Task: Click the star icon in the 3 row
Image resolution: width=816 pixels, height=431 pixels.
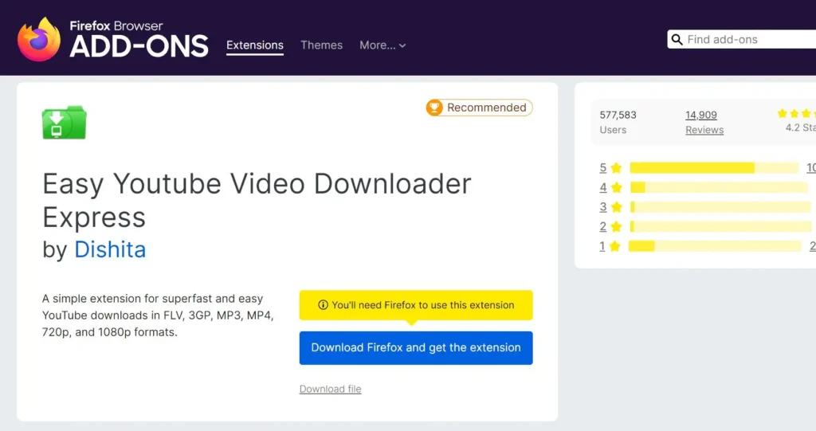Action: click(x=616, y=207)
